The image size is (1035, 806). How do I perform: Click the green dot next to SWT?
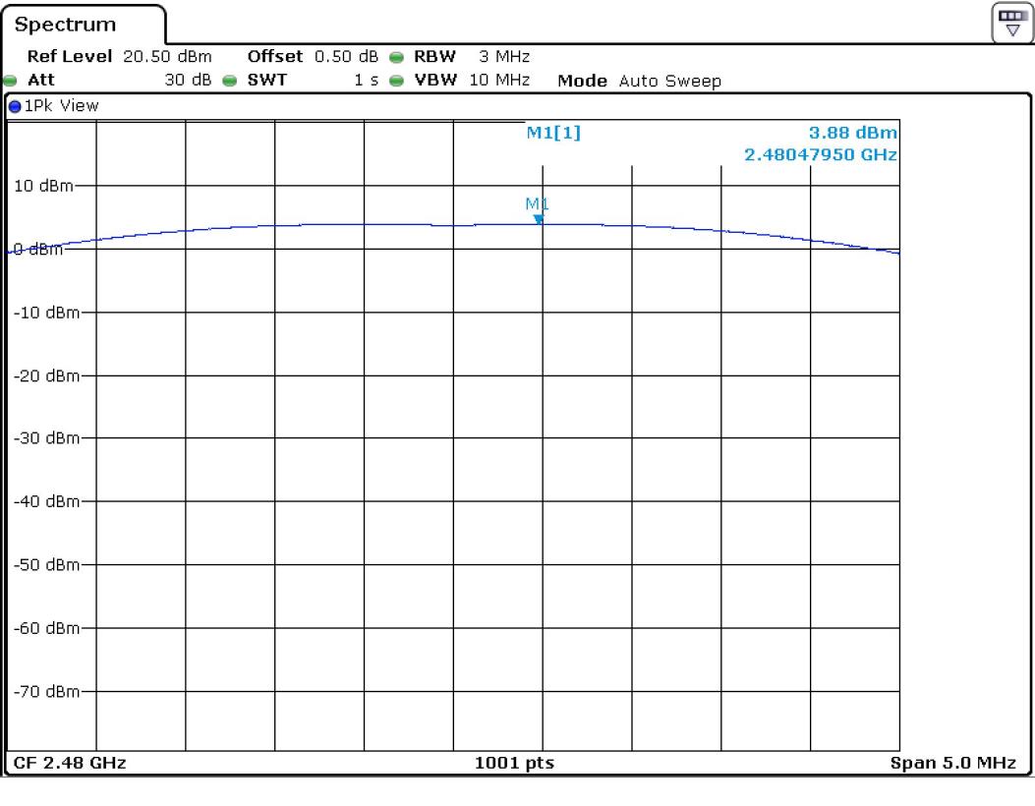229,81
